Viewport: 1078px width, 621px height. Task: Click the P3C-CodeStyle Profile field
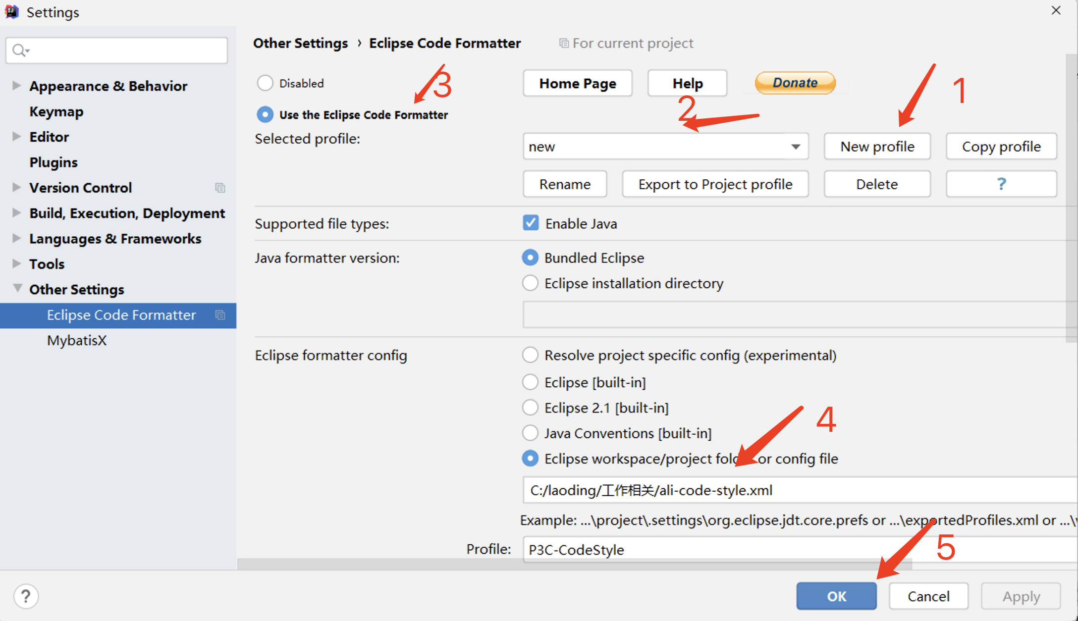point(800,550)
